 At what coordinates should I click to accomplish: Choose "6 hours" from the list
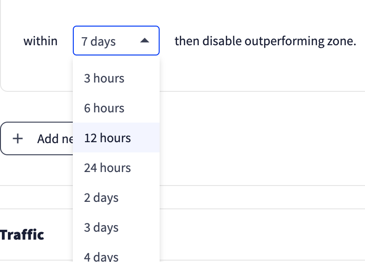pos(104,108)
